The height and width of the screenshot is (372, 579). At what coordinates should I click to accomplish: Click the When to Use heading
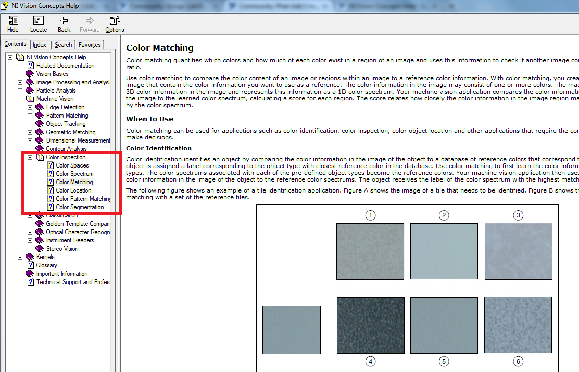coord(149,119)
